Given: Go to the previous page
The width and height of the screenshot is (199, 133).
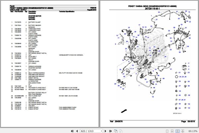Looking at the screenshot, I should 77,131.
